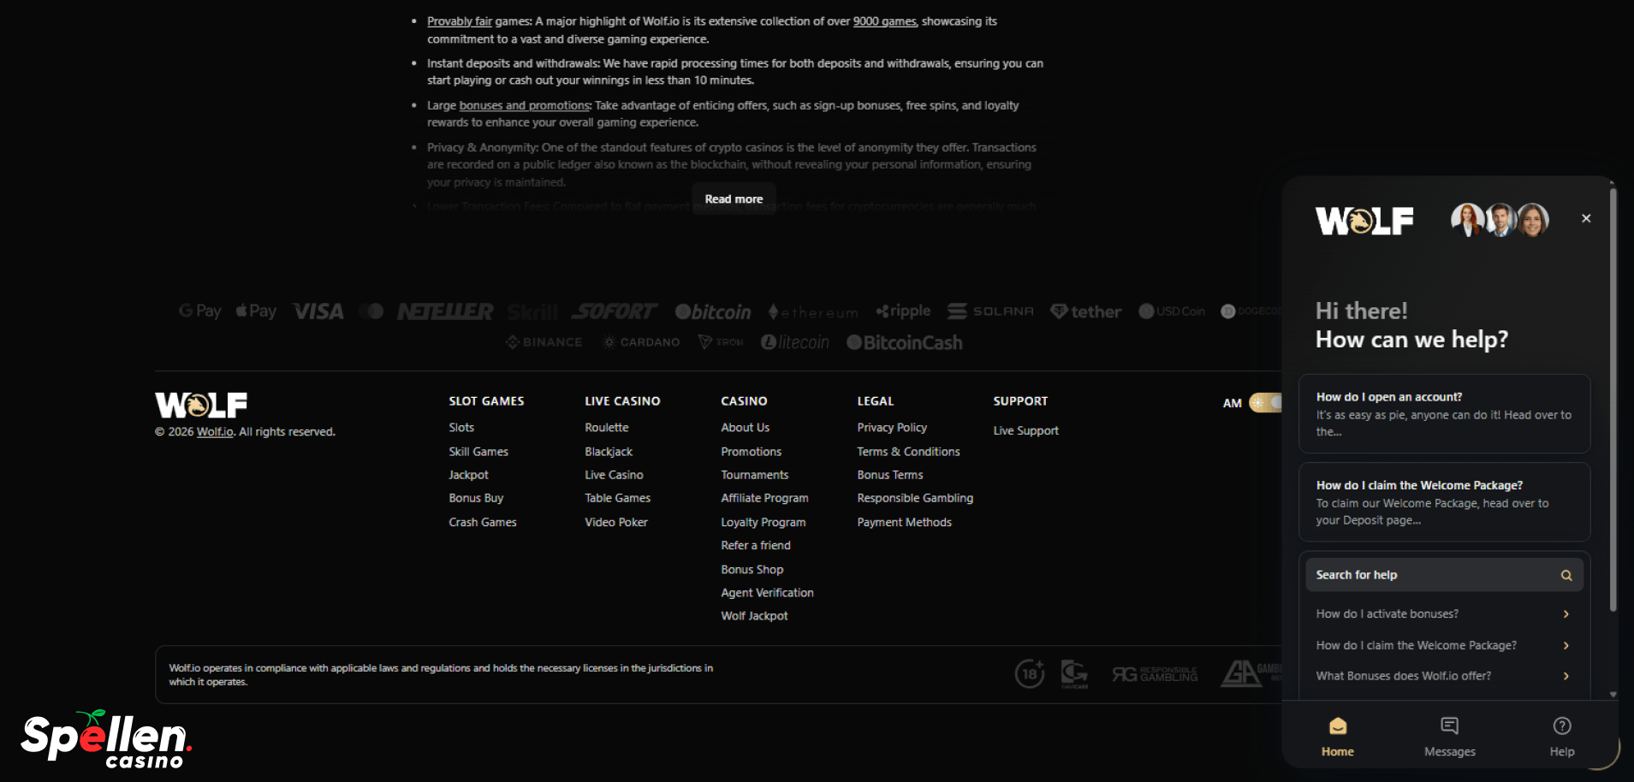Viewport: 1634px width, 782px height.
Task: Click the TRON logo
Action: 721,342
